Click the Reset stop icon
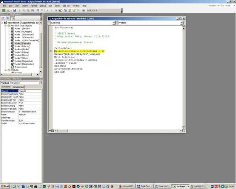Image resolution: width=236 pixels, height=189 pixels. click(x=56, y=10)
